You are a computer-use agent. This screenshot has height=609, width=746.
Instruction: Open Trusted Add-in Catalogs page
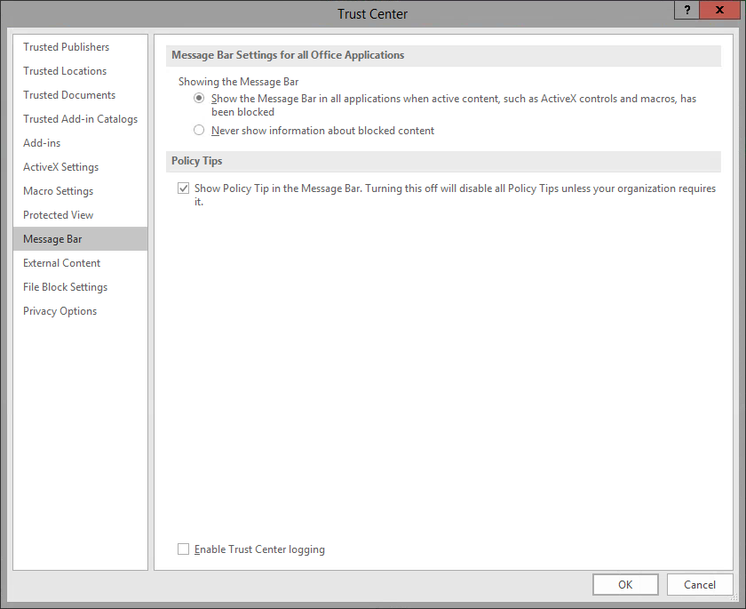pyautogui.click(x=80, y=119)
